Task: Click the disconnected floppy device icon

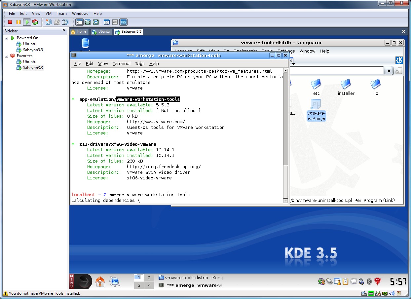Action: pyautogui.click(x=378, y=293)
